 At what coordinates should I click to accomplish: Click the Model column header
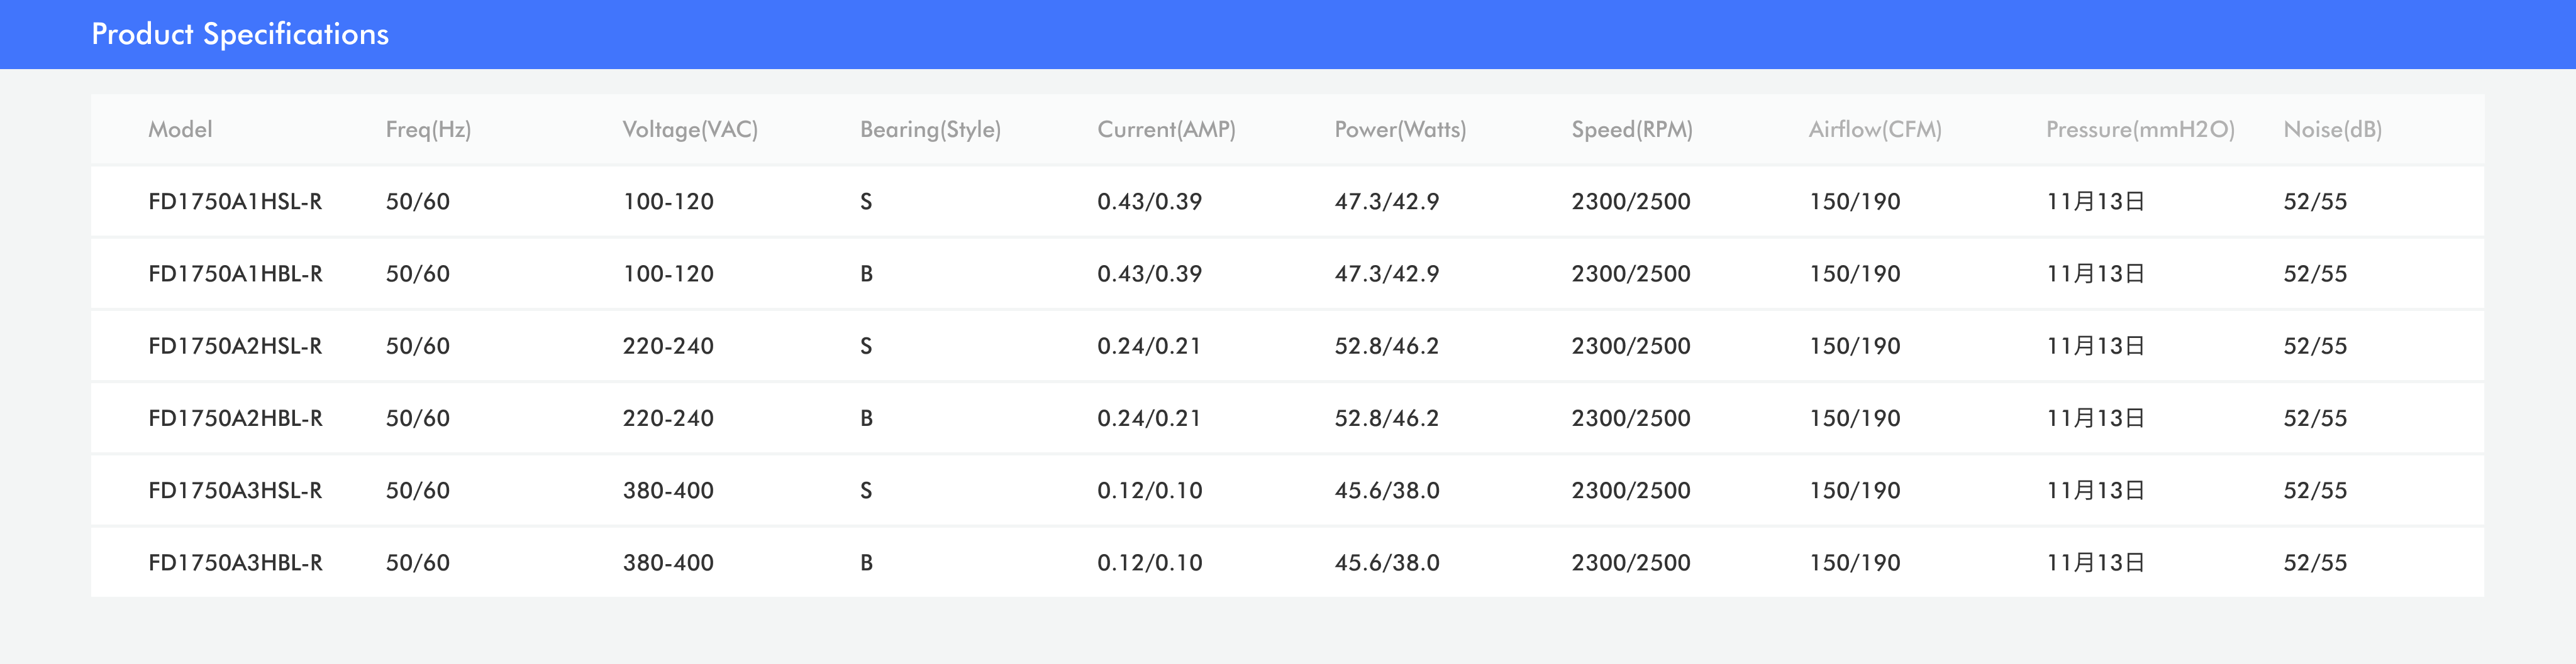[180, 130]
